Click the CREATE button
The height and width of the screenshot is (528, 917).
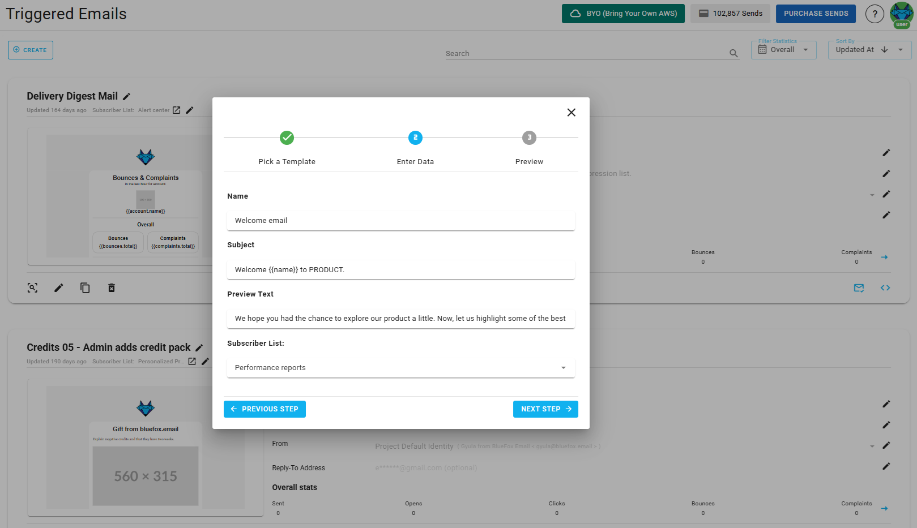(x=30, y=50)
